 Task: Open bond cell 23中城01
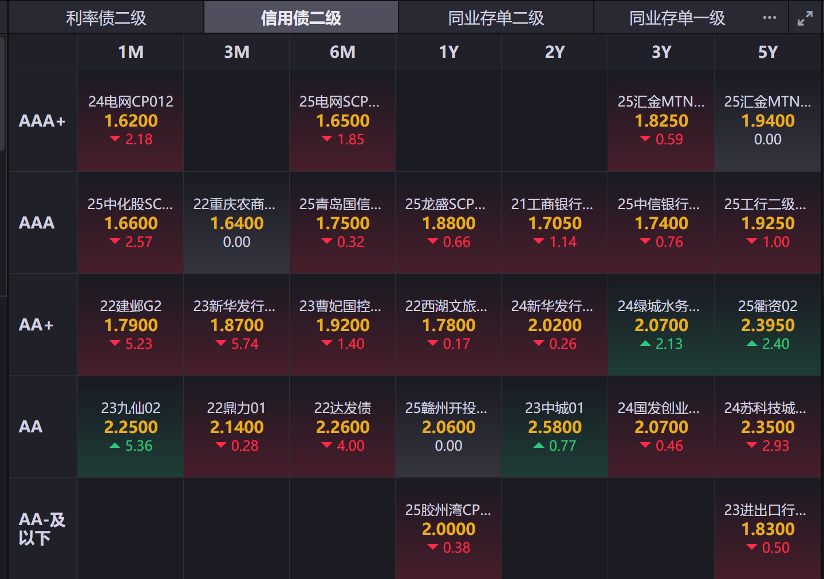[x=554, y=427]
